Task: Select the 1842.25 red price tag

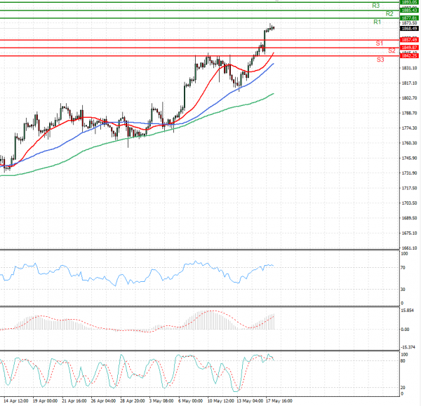Action: (409, 55)
